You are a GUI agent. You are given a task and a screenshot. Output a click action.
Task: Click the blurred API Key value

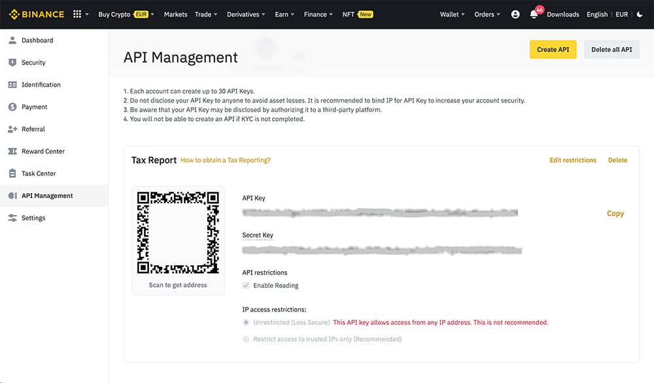click(380, 213)
